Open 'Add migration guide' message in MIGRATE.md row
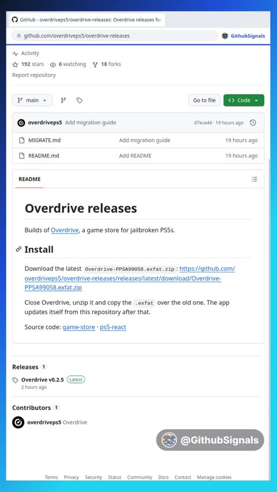Image resolution: width=277 pixels, height=492 pixels. point(145,140)
